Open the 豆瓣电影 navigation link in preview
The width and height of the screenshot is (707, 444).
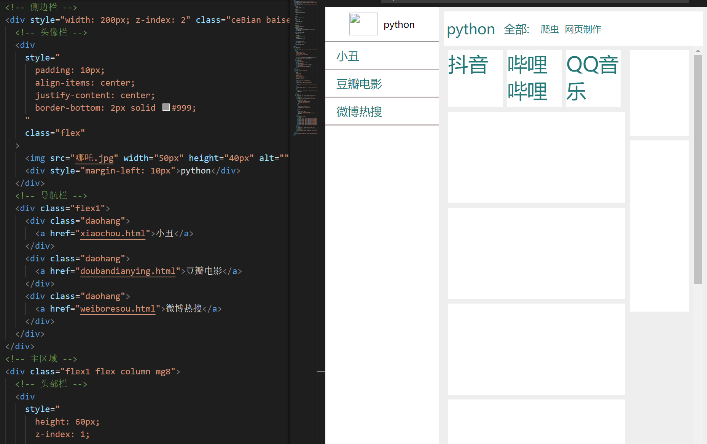(359, 84)
